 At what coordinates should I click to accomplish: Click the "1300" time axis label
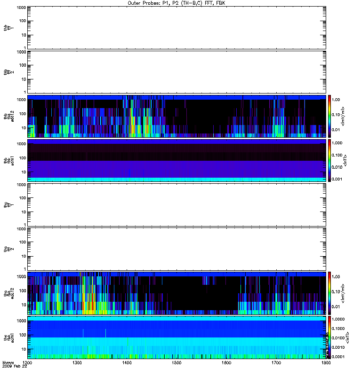tap(77, 363)
